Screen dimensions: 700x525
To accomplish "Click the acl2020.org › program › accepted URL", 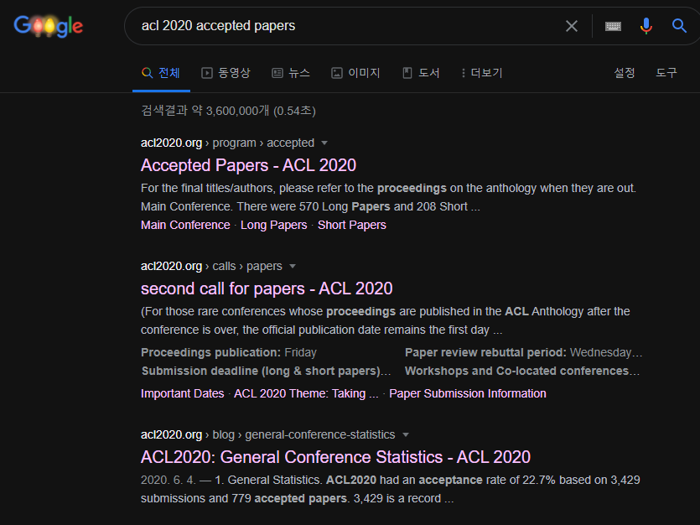I will pos(227,143).
